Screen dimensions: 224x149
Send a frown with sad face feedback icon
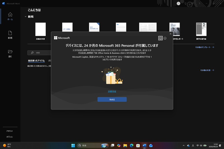point(165,38)
